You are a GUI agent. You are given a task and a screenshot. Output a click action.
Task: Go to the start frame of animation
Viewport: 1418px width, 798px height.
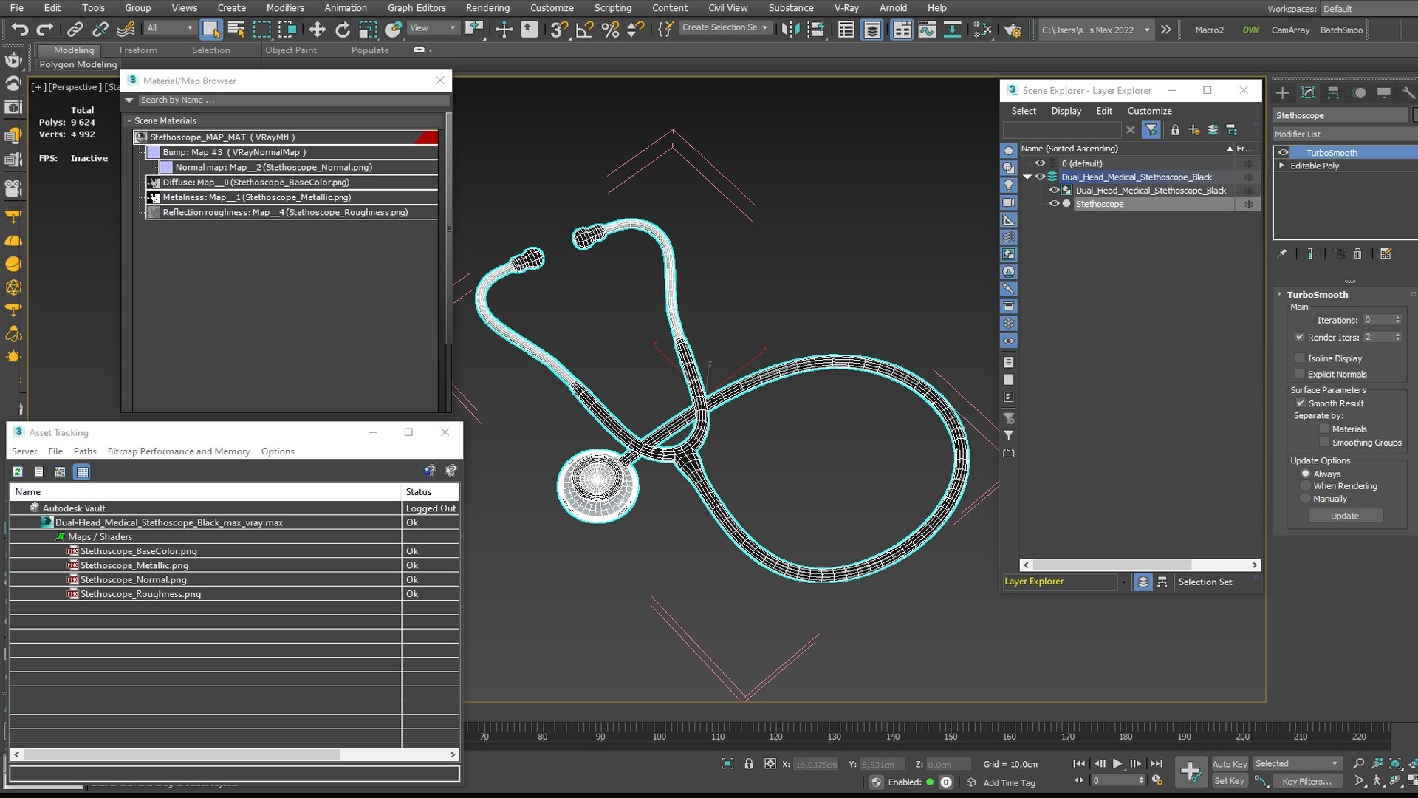coord(1079,763)
